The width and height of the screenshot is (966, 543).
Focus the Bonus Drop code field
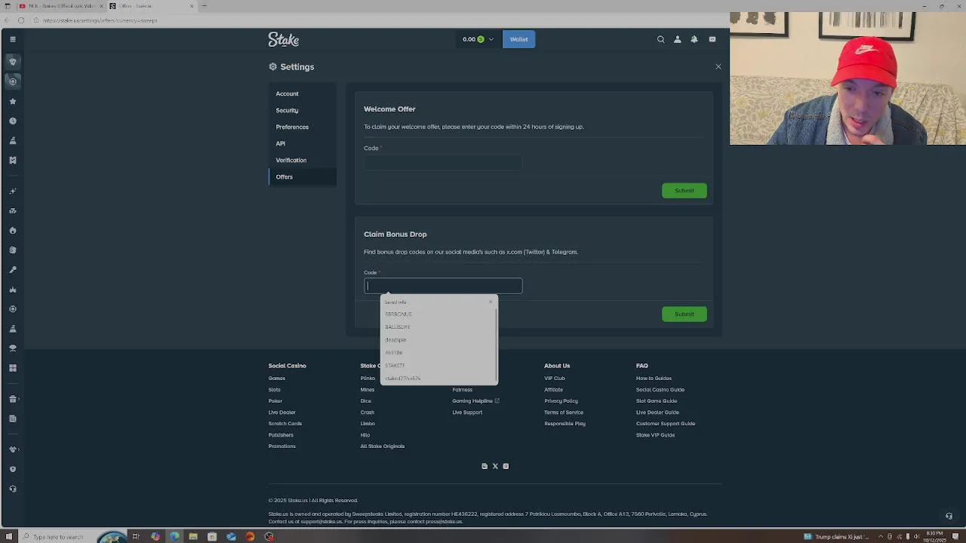coord(443,286)
